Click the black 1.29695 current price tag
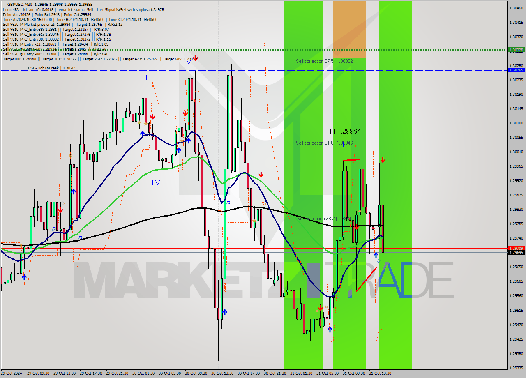Viewport: 526px width, 378px height. coord(516,252)
